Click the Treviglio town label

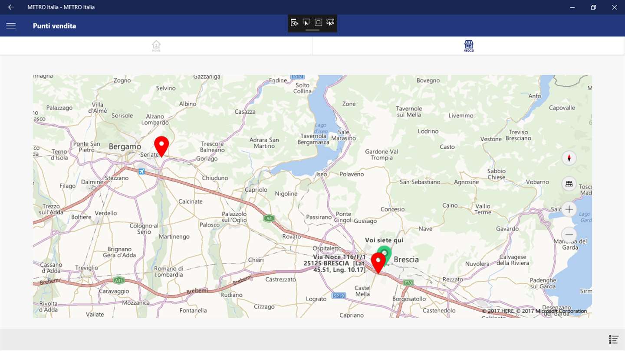tap(86, 268)
